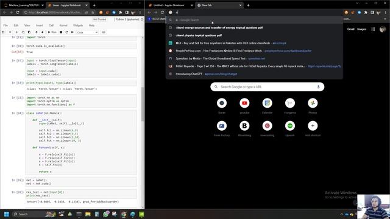Open the Google account profile avatar

[x=383, y=29]
